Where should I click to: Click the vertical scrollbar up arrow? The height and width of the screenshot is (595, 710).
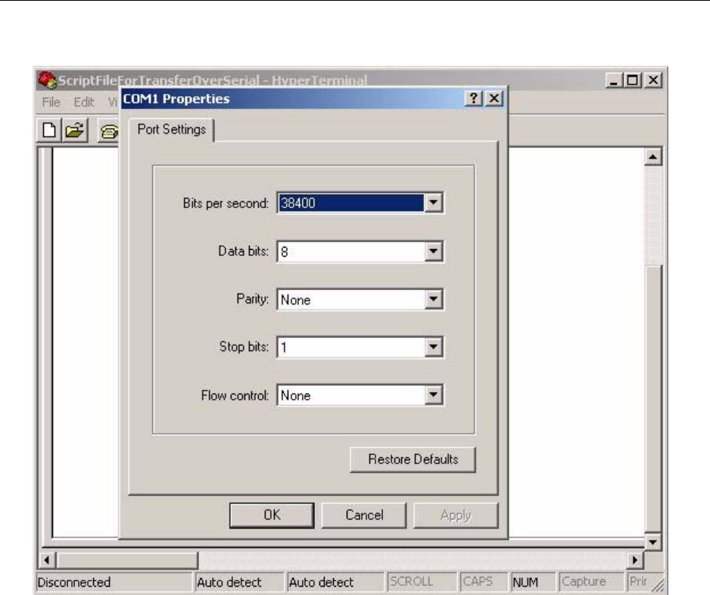(652, 157)
